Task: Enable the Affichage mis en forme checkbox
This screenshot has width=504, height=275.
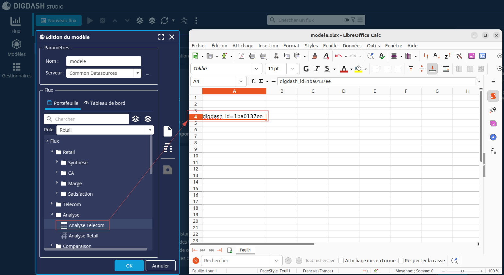Action: [x=341, y=260]
